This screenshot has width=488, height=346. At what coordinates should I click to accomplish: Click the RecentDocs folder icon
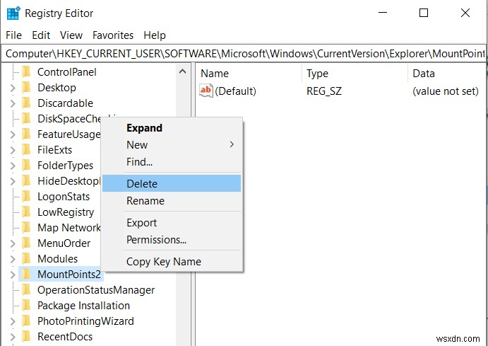click(x=27, y=337)
